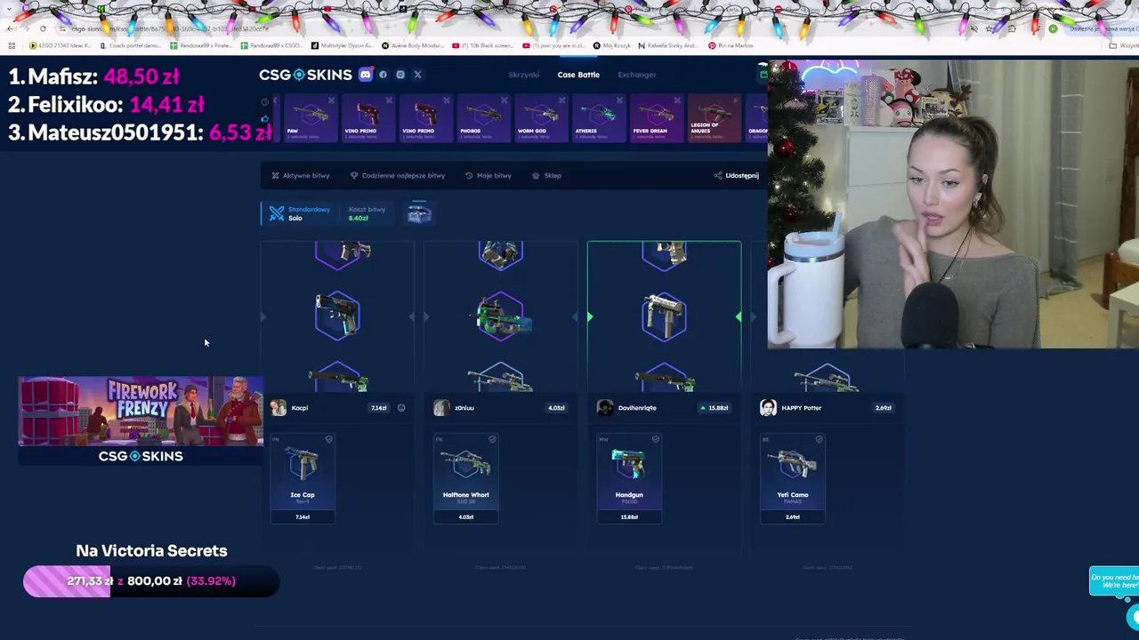Click crossed-swords icon on FEVER DREAM card

[x=678, y=100]
